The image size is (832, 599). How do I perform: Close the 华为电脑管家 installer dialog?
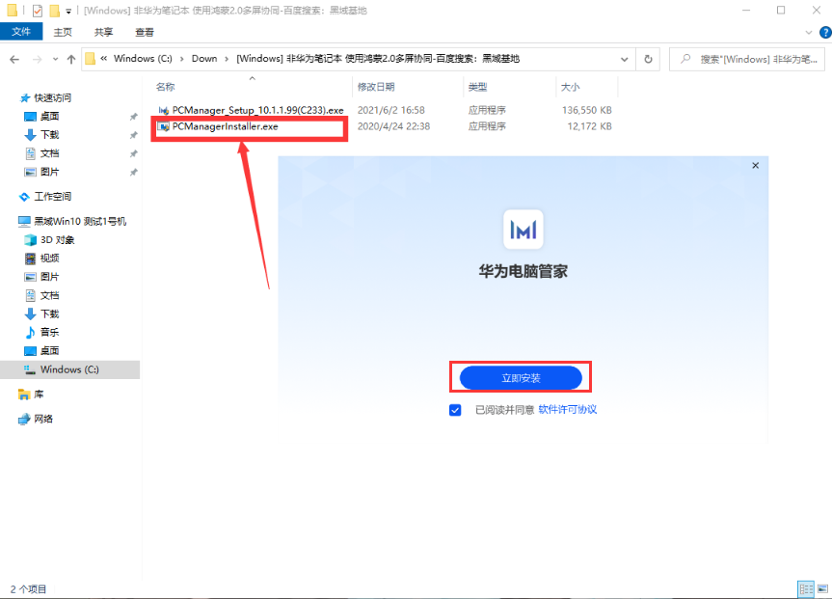(755, 166)
